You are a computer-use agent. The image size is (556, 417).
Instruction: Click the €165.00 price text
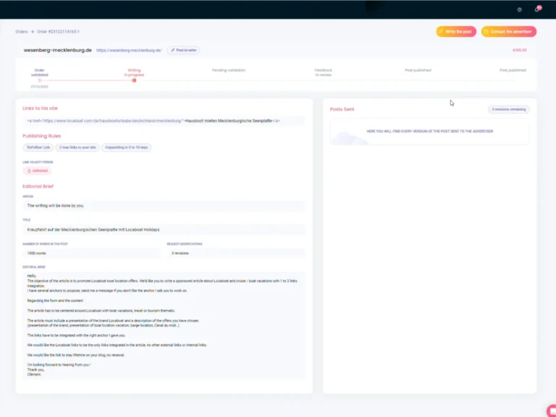(520, 50)
